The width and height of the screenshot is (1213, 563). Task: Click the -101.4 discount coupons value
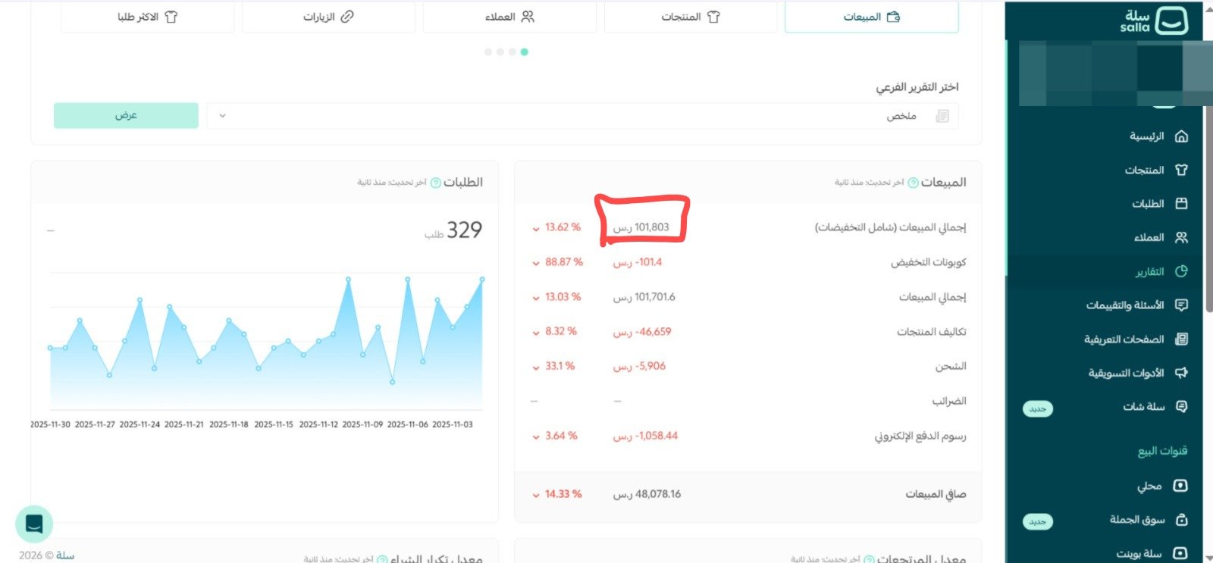click(638, 262)
